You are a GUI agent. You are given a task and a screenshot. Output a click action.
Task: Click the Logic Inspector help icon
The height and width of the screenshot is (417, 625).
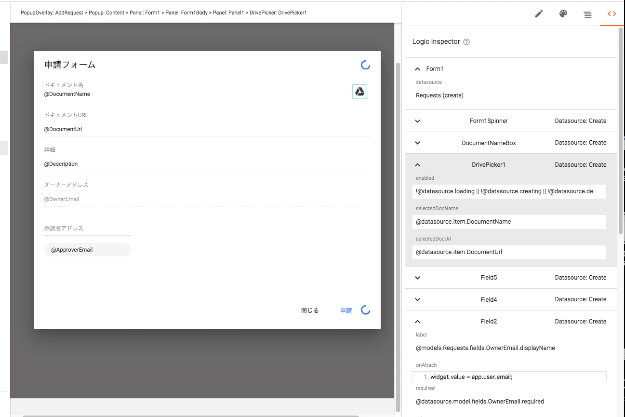pyautogui.click(x=466, y=42)
